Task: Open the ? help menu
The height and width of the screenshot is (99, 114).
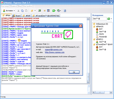Action: [x=34, y=6]
